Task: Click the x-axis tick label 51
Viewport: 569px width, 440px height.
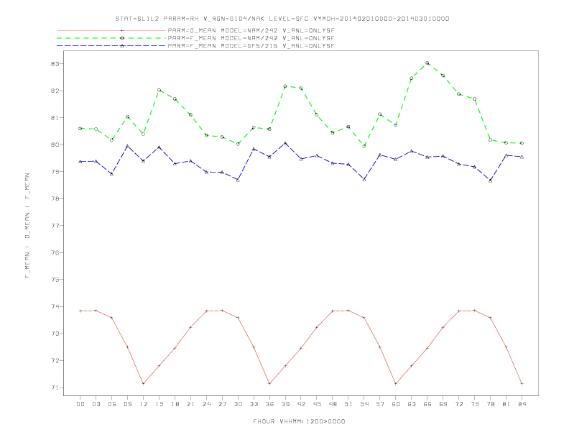Action: coord(348,404)
